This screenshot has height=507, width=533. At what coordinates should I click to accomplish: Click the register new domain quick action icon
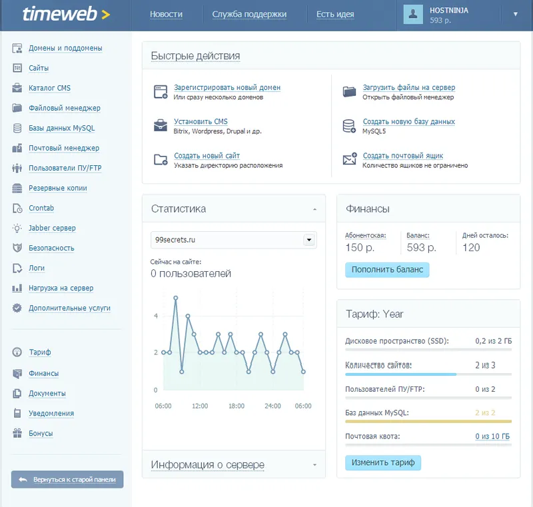[161, 92]
